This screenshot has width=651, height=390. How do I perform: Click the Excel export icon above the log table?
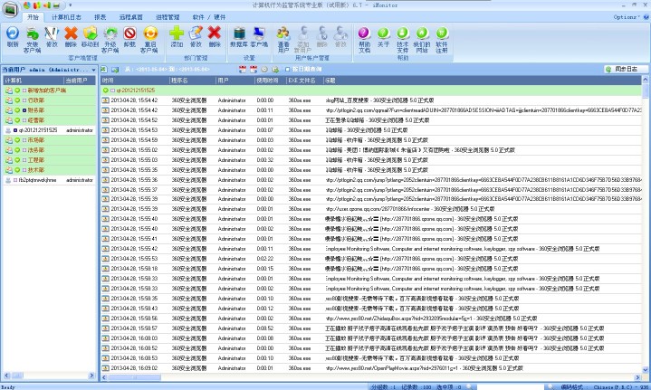[x=104, y=70]
